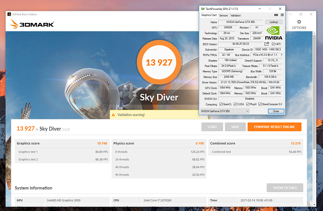
Task: Click the BIOS save/share arrow icon
Action: [266, 44]
